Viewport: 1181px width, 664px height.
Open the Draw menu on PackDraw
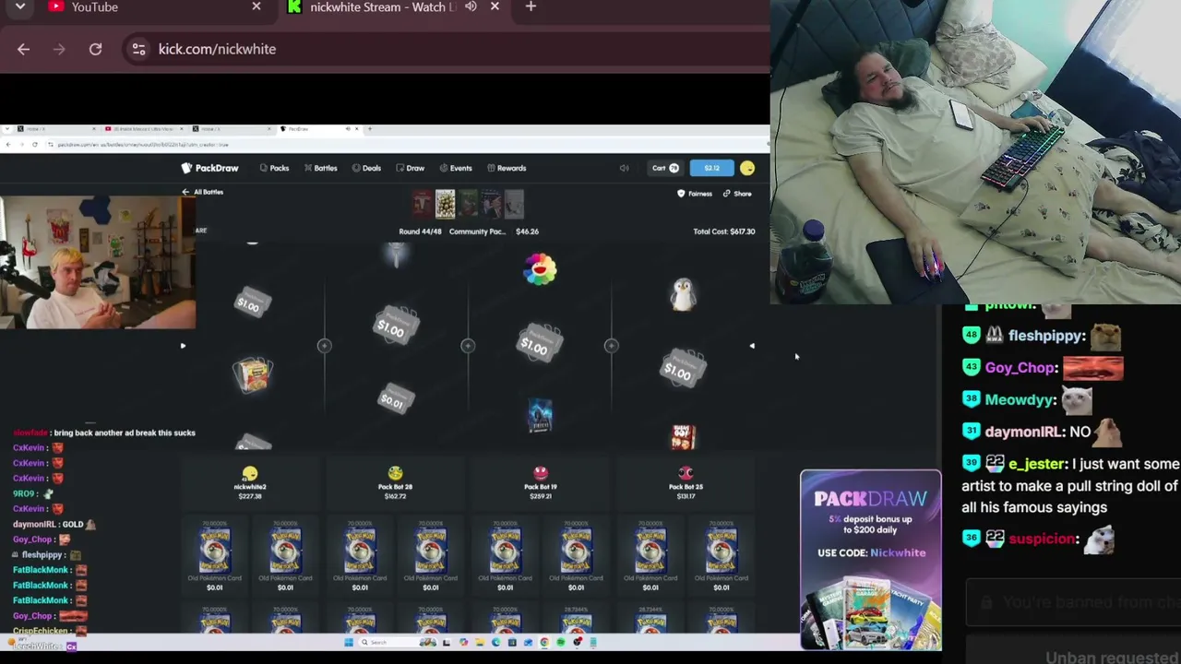click(x=411, y=168)
